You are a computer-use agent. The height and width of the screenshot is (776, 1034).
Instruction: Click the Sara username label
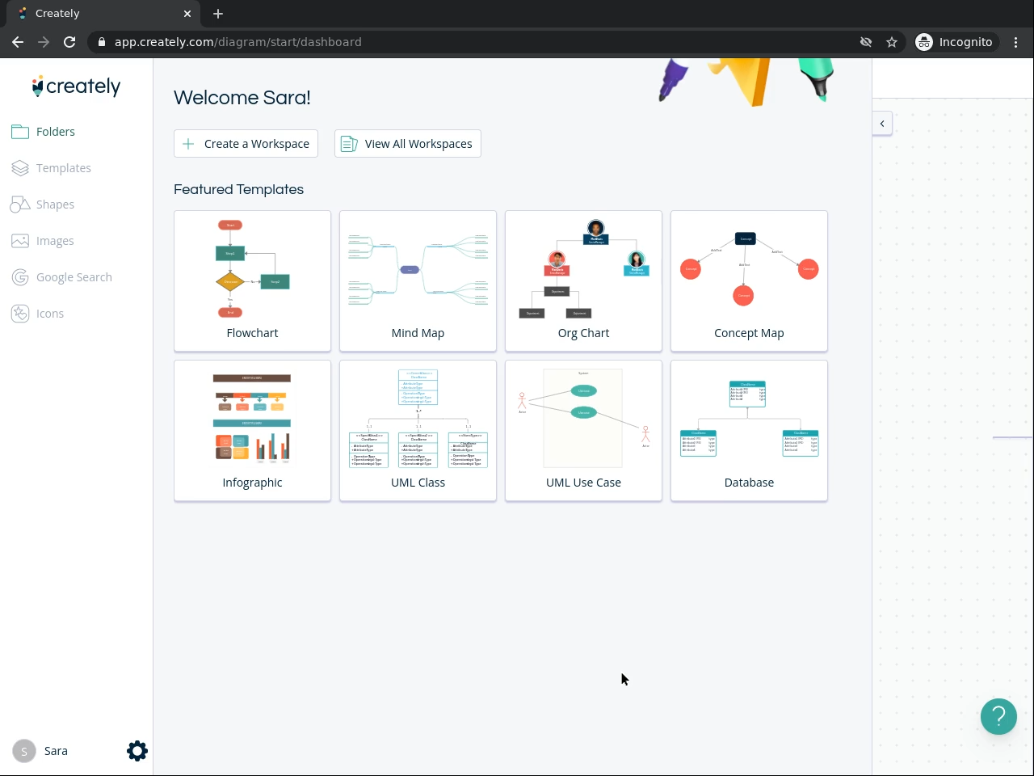56,751
